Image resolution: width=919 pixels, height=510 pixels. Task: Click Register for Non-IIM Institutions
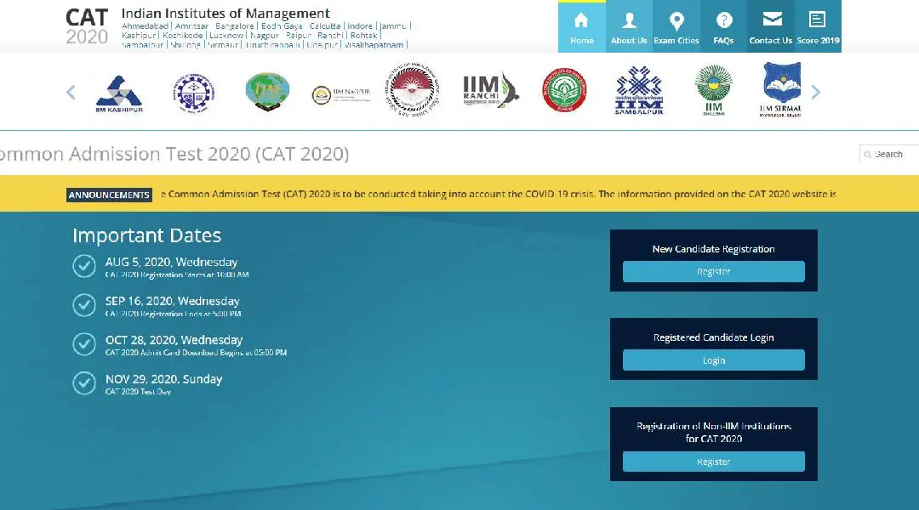[713, 462]
